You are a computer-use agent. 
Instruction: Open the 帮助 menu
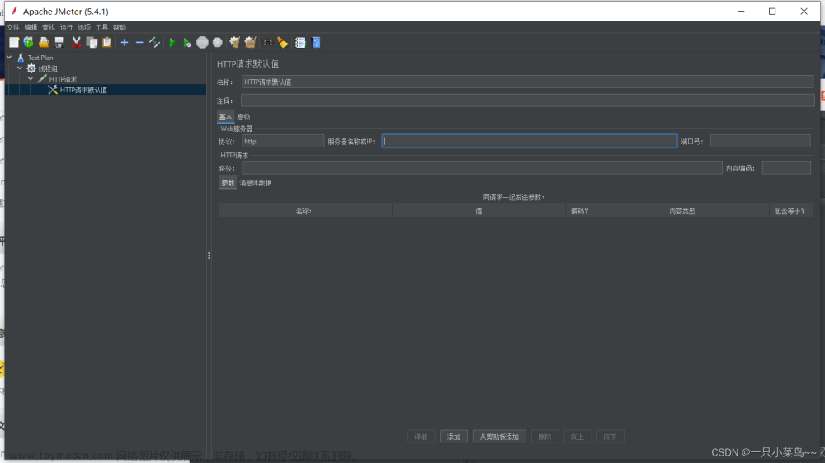coord(120,27)
